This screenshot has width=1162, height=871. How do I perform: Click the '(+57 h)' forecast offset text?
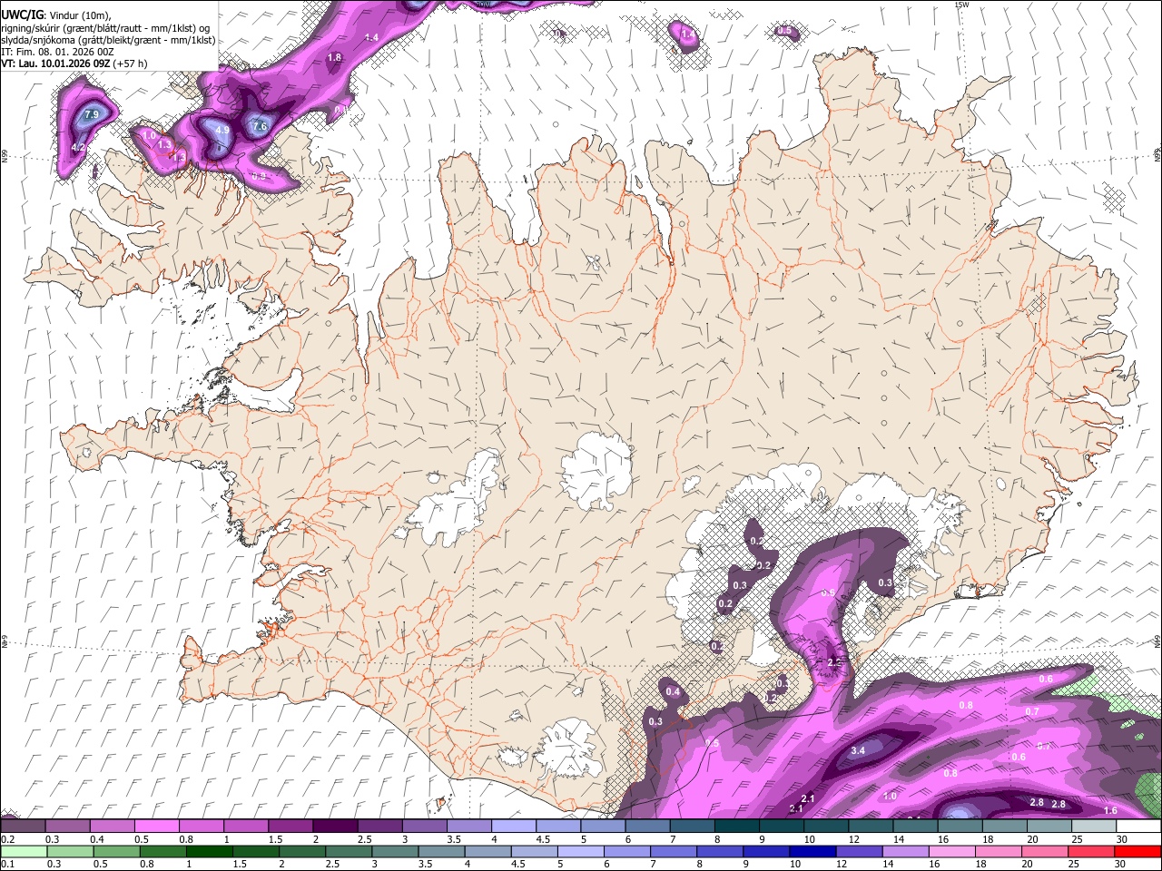[131, 64]
